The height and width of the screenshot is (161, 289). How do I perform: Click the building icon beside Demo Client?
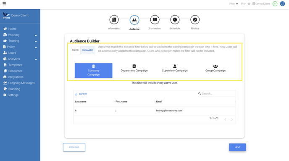(254, 4)
